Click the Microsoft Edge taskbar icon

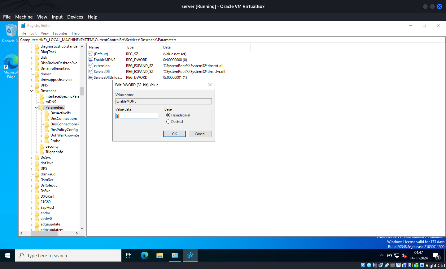145,255
